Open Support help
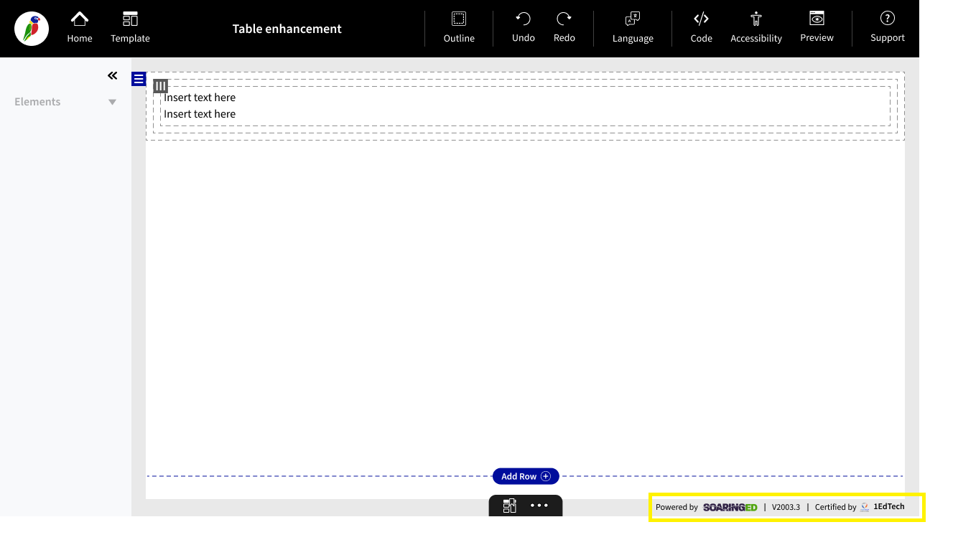This screenshot has height=550, width=953. click(888, 28)
